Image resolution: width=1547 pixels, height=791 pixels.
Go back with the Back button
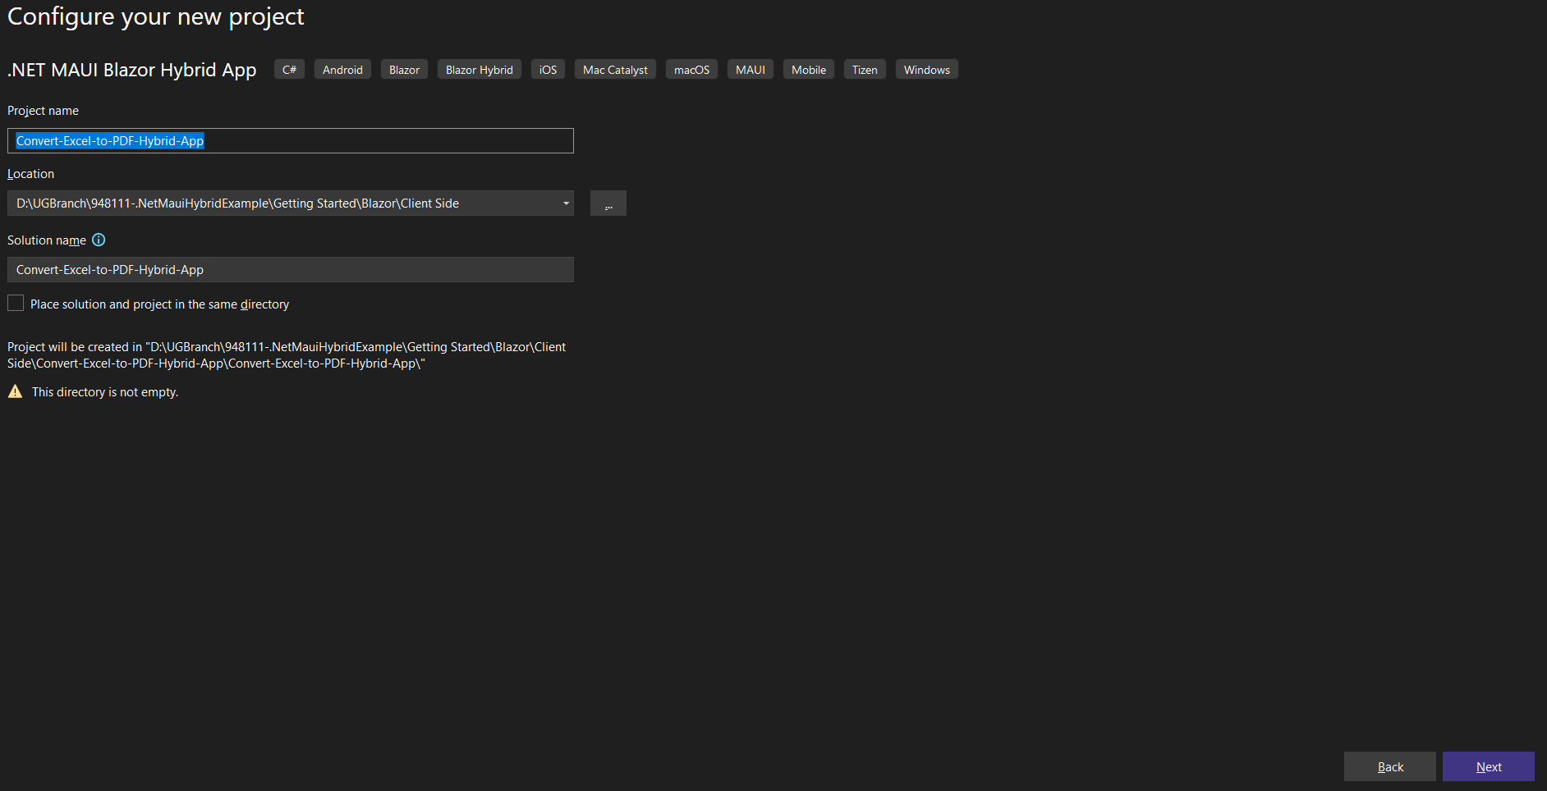coord(1389,766)
